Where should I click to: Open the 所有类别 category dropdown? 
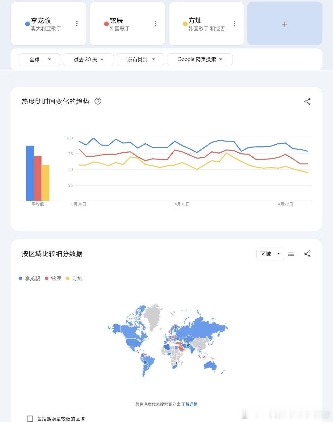[x=141, y=60]
